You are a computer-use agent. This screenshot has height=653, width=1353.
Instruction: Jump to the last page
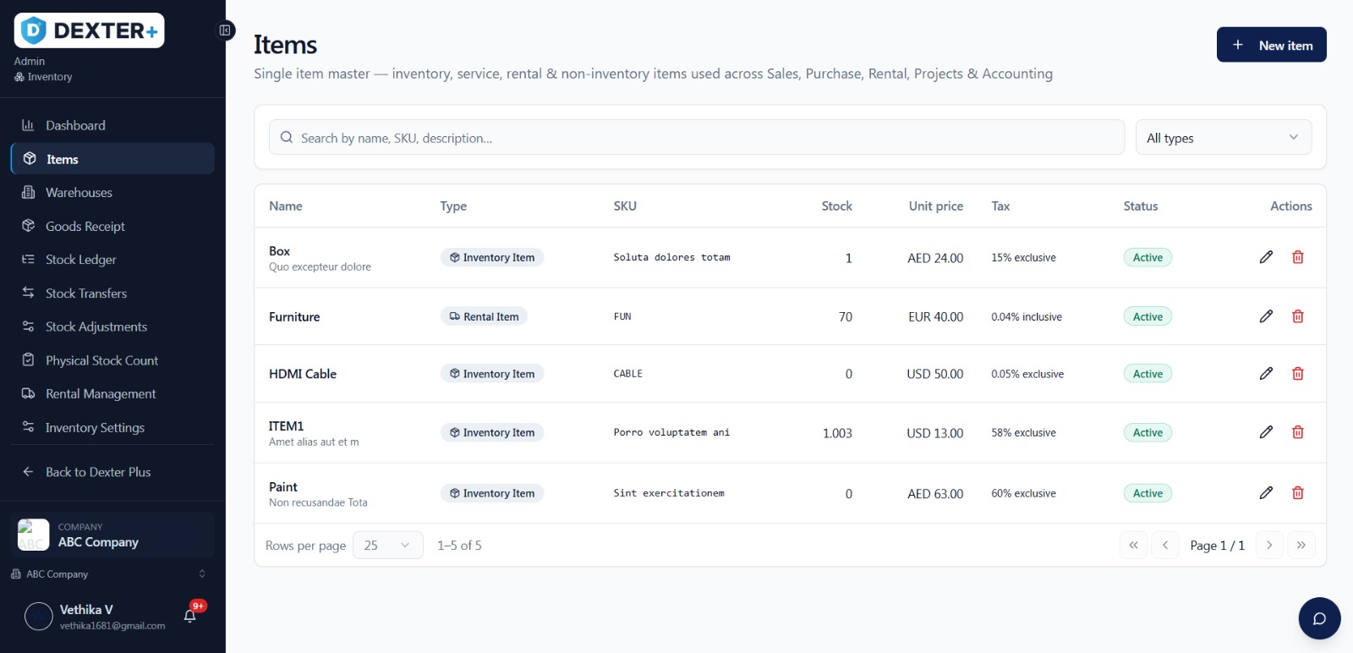1301,546
